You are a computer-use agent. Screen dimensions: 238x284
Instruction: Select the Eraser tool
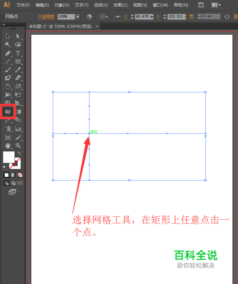18,78
